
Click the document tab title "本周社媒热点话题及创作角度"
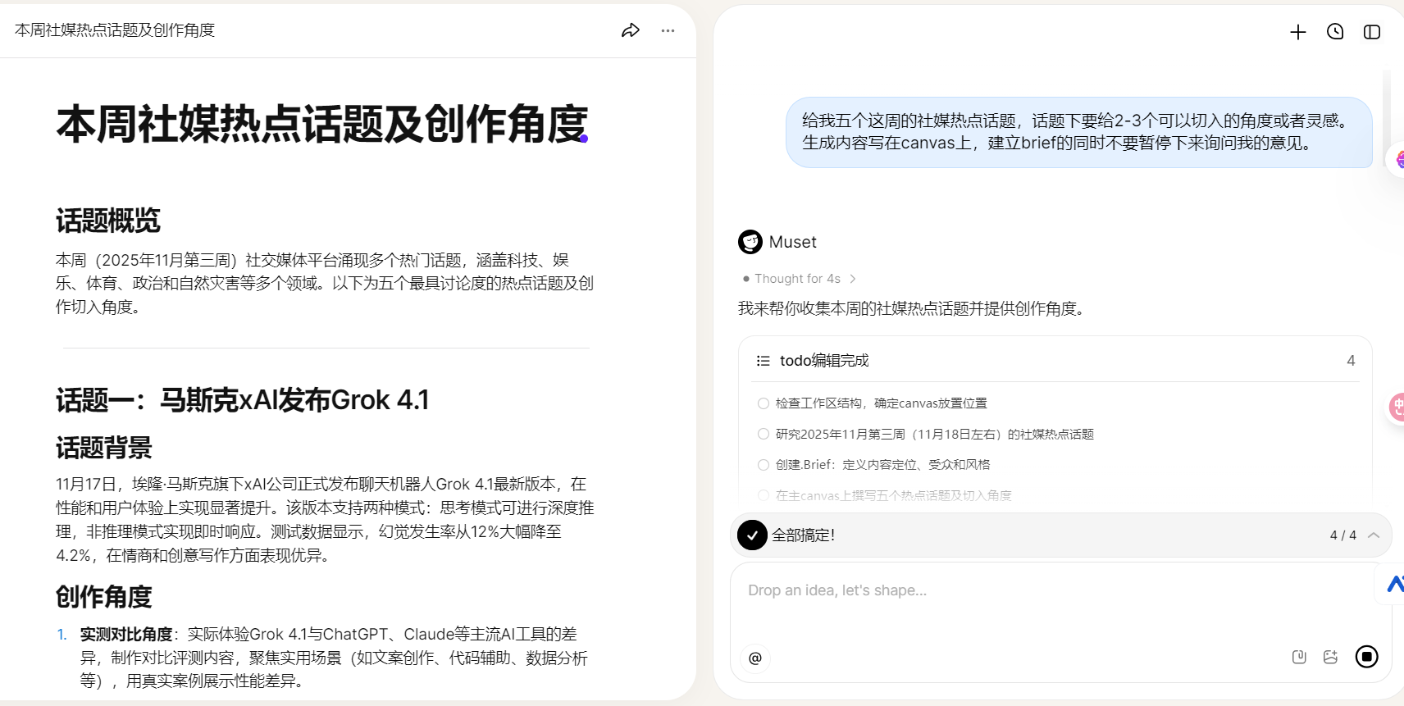[115, 30]
